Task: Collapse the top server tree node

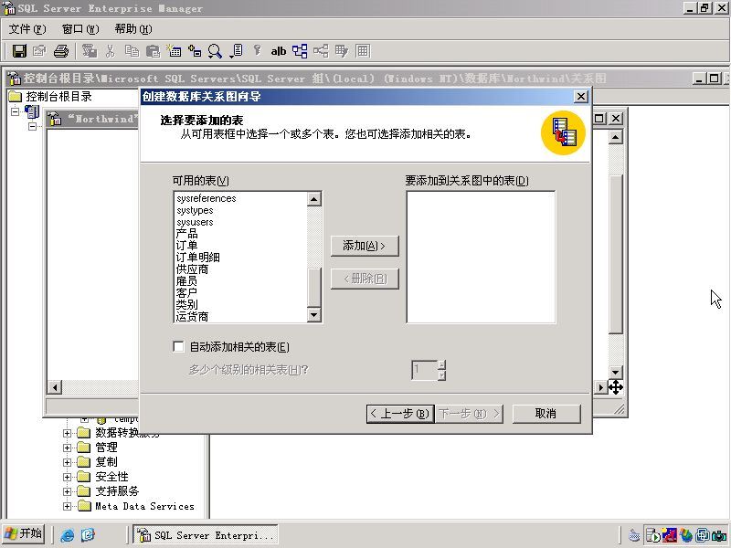Action: click(x=16, y=111)
